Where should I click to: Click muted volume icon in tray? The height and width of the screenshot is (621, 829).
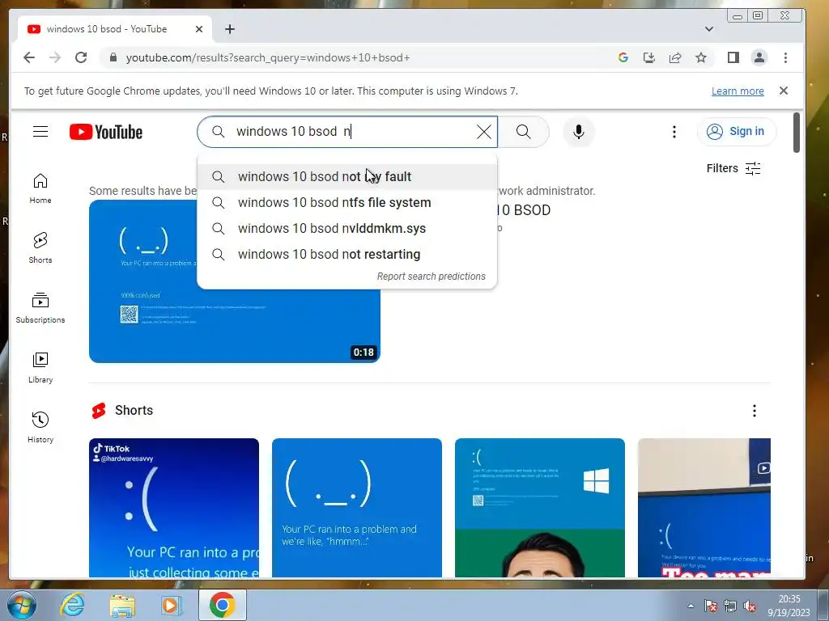coord(749,606)
